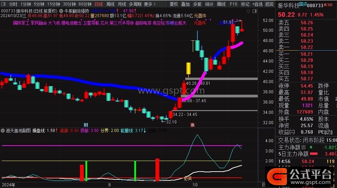Click the 锂电池概念 concept tag
This screenshot has width=337, height=188.
[x=71, y=23]
